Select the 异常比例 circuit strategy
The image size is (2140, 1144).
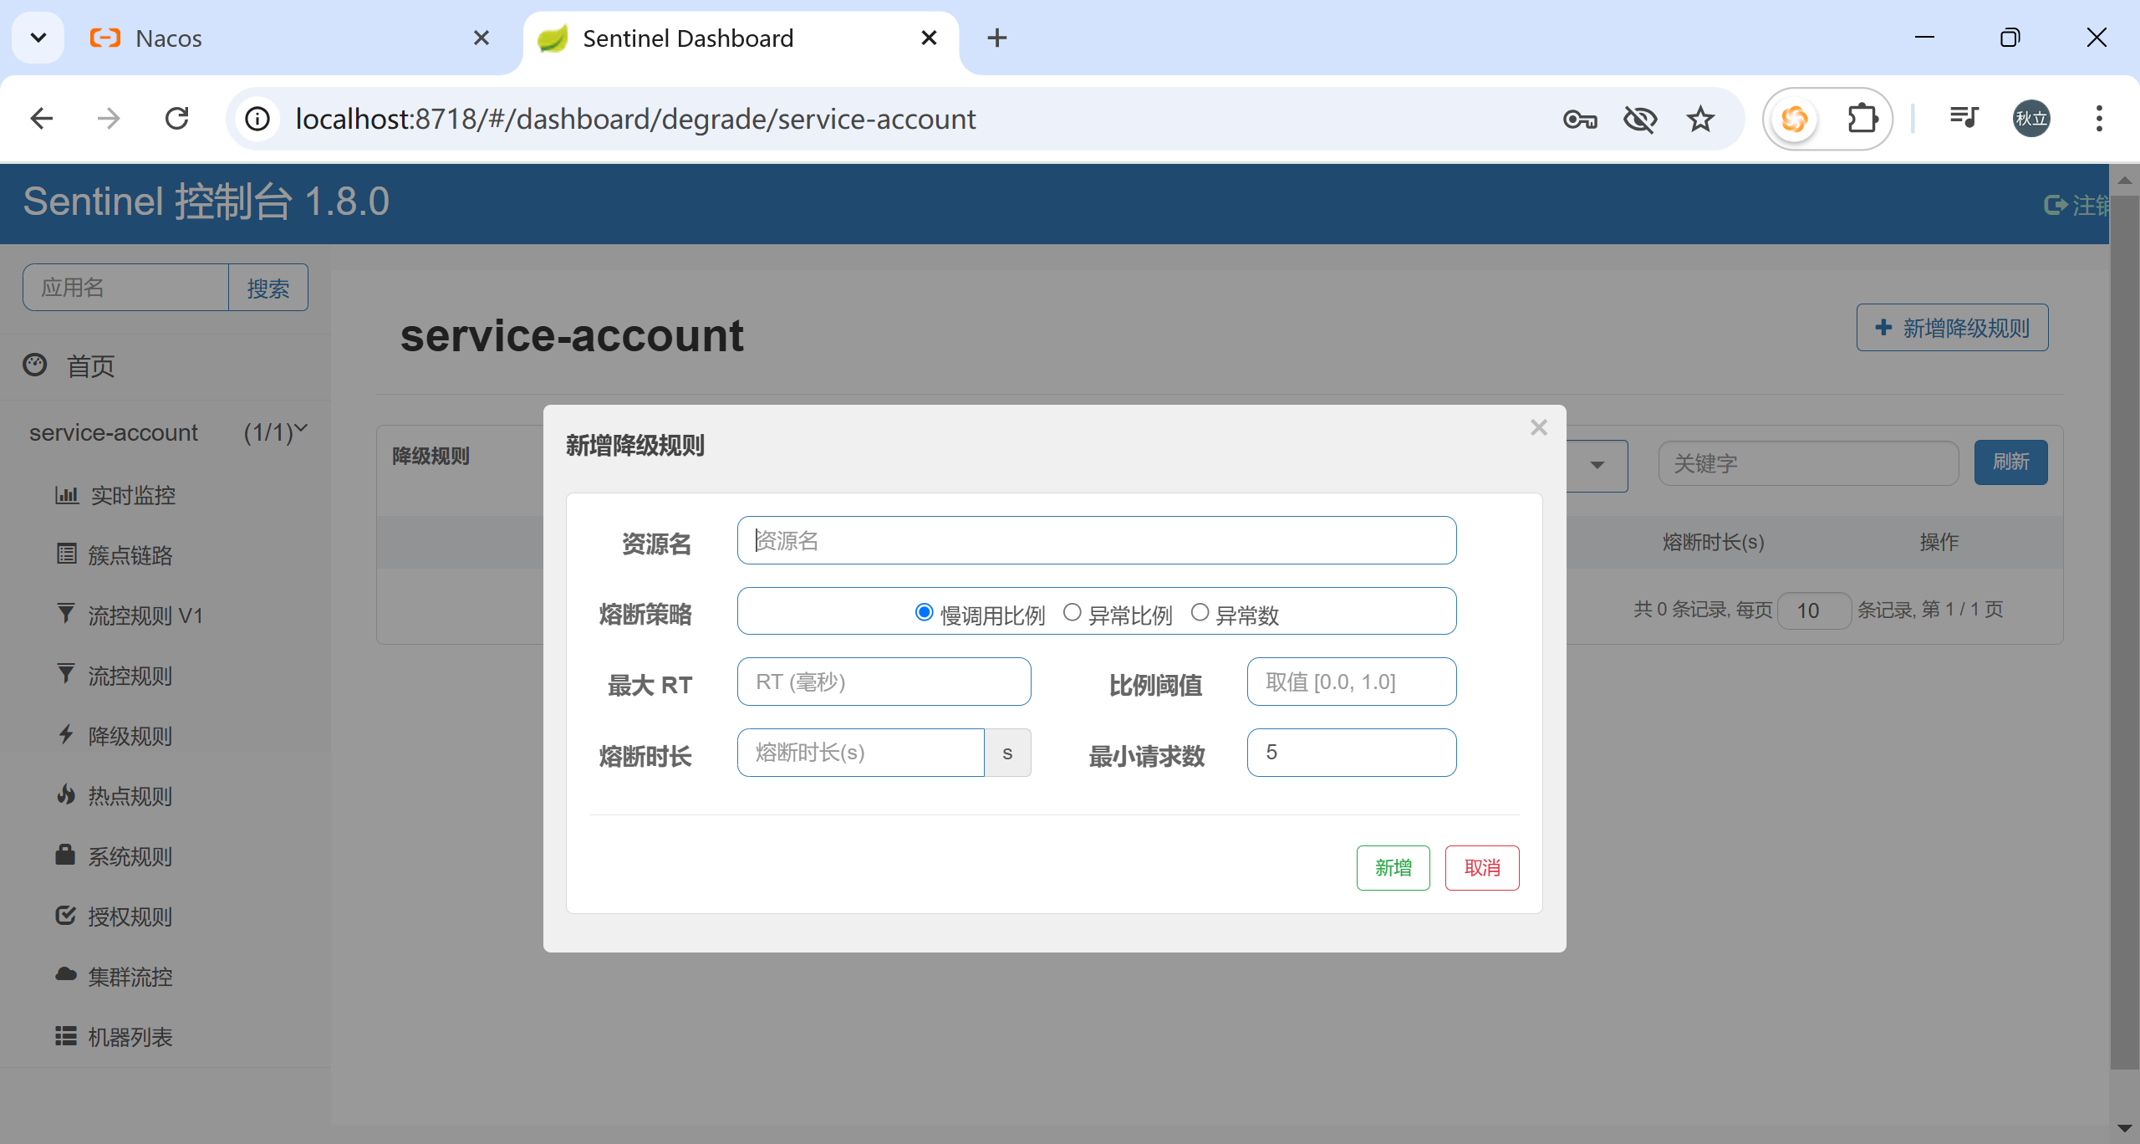(1072, 613)
